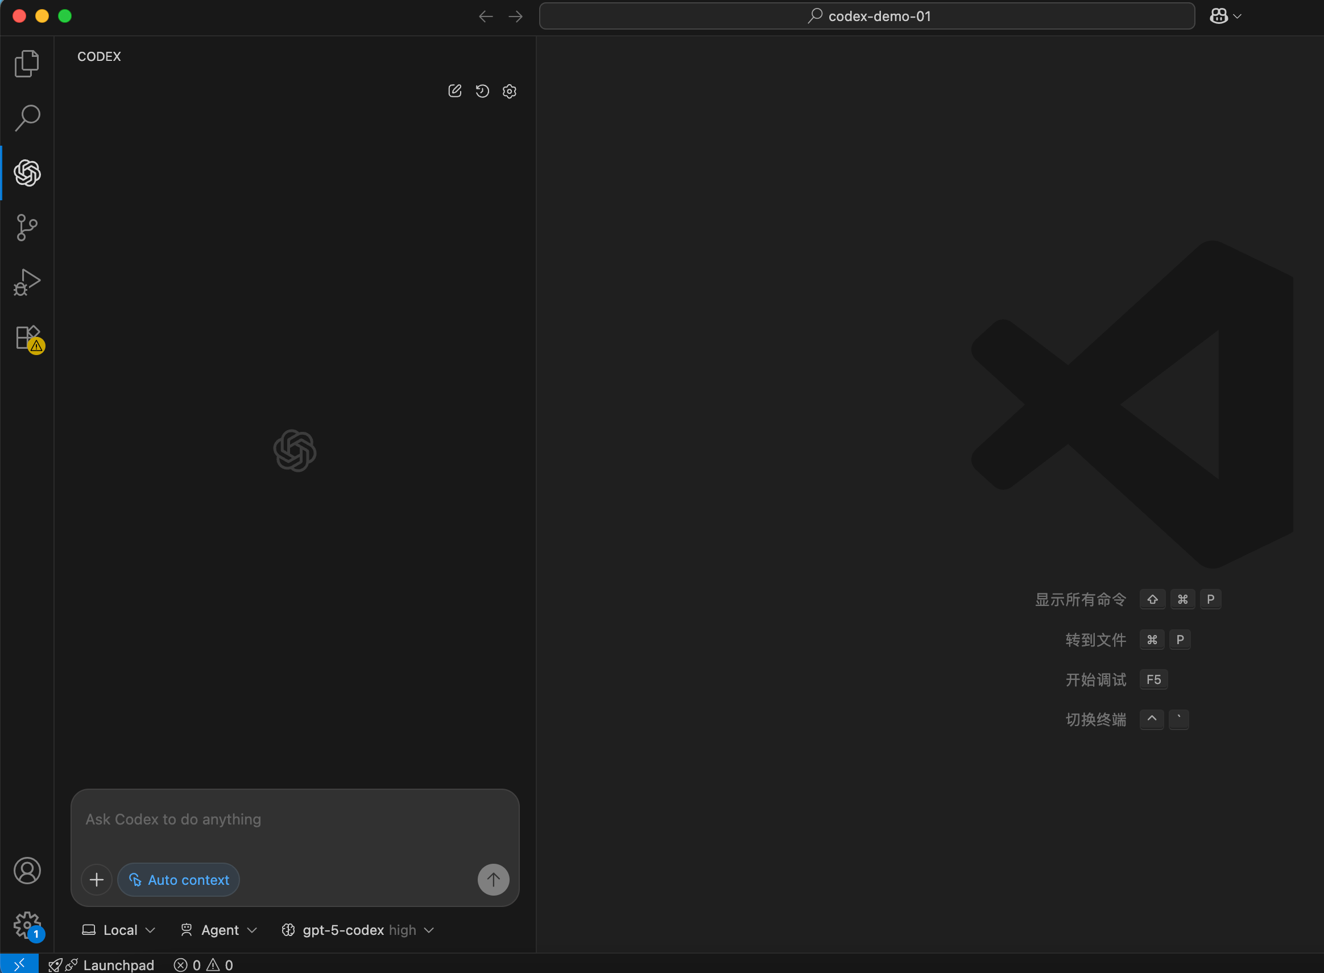1324x973 pixels.
Task: Open the Run and Debug view
Action: [27, 282]
